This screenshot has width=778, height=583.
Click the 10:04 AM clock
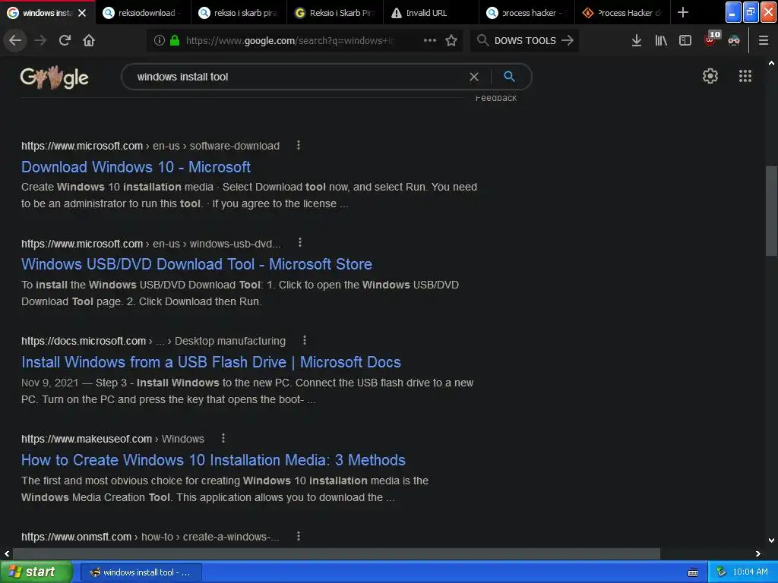750,572
